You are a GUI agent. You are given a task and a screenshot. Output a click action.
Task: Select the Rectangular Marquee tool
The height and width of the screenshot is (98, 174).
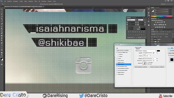(x=2, y=12)
